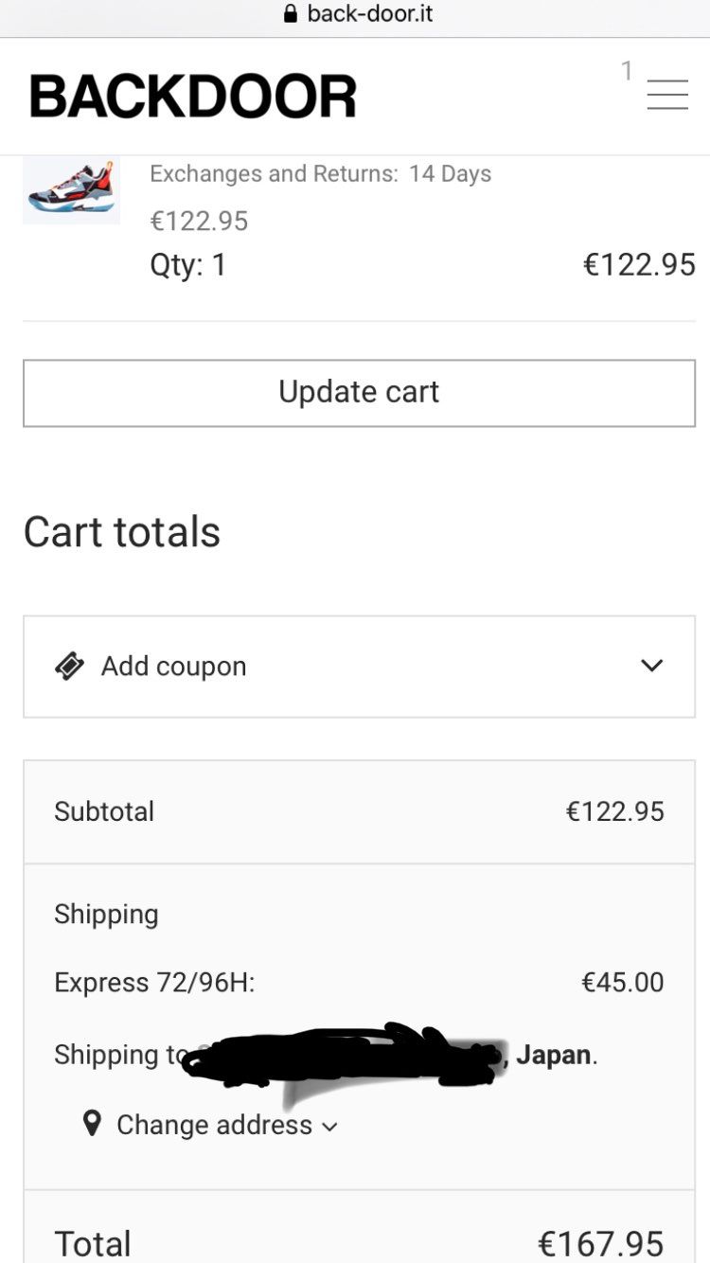Click the Add coupon label
This screenshot has width=710, height=1263.
coord(173,667)
